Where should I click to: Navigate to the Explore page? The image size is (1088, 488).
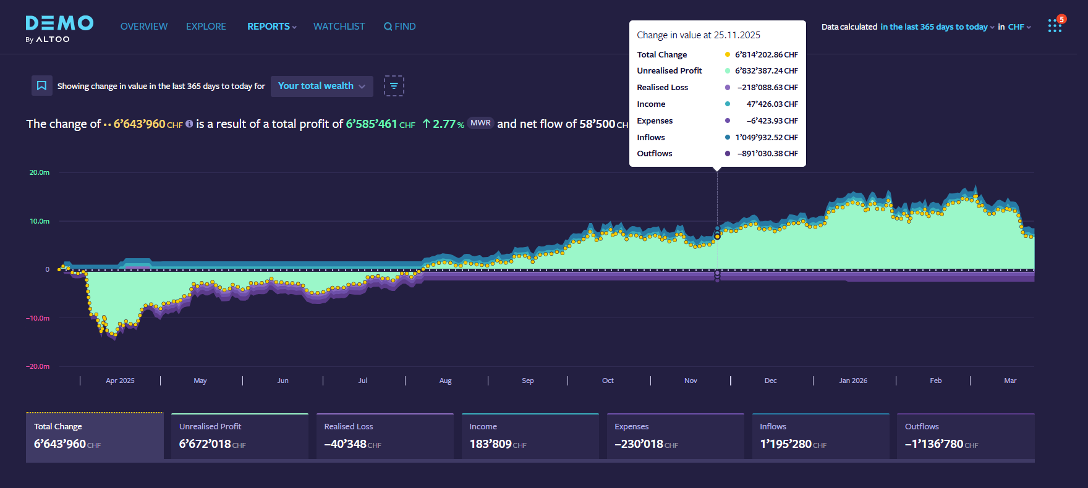pos(206,27)
